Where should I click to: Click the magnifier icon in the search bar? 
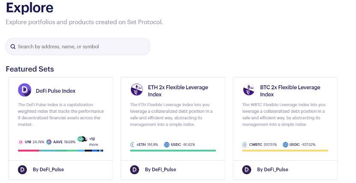[x=13, y=47]
